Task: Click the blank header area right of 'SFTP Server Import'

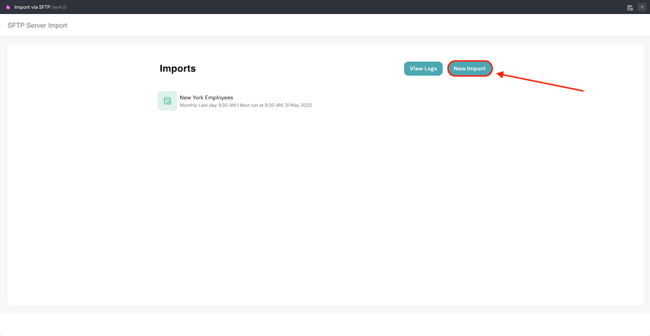Action: pyautogui.click(x=325, y=25)
